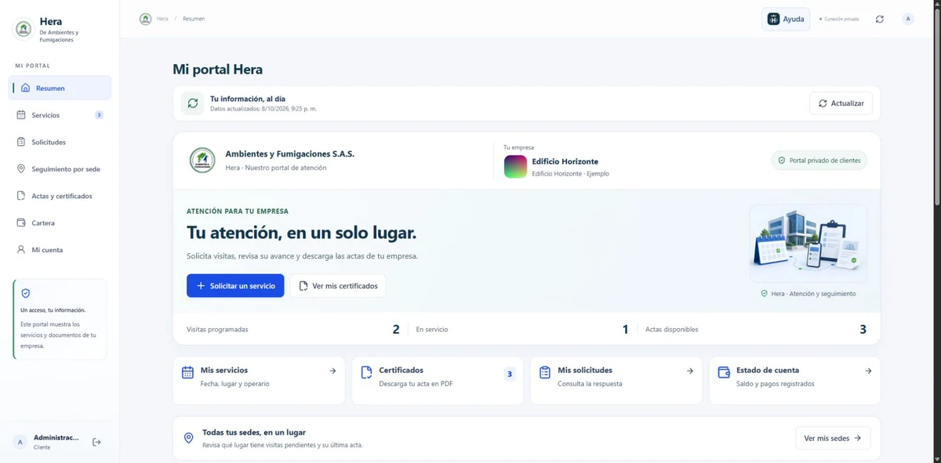Click the Servicios badge showing 3
The width and height of the screenshot is (941, 463).
99,115
